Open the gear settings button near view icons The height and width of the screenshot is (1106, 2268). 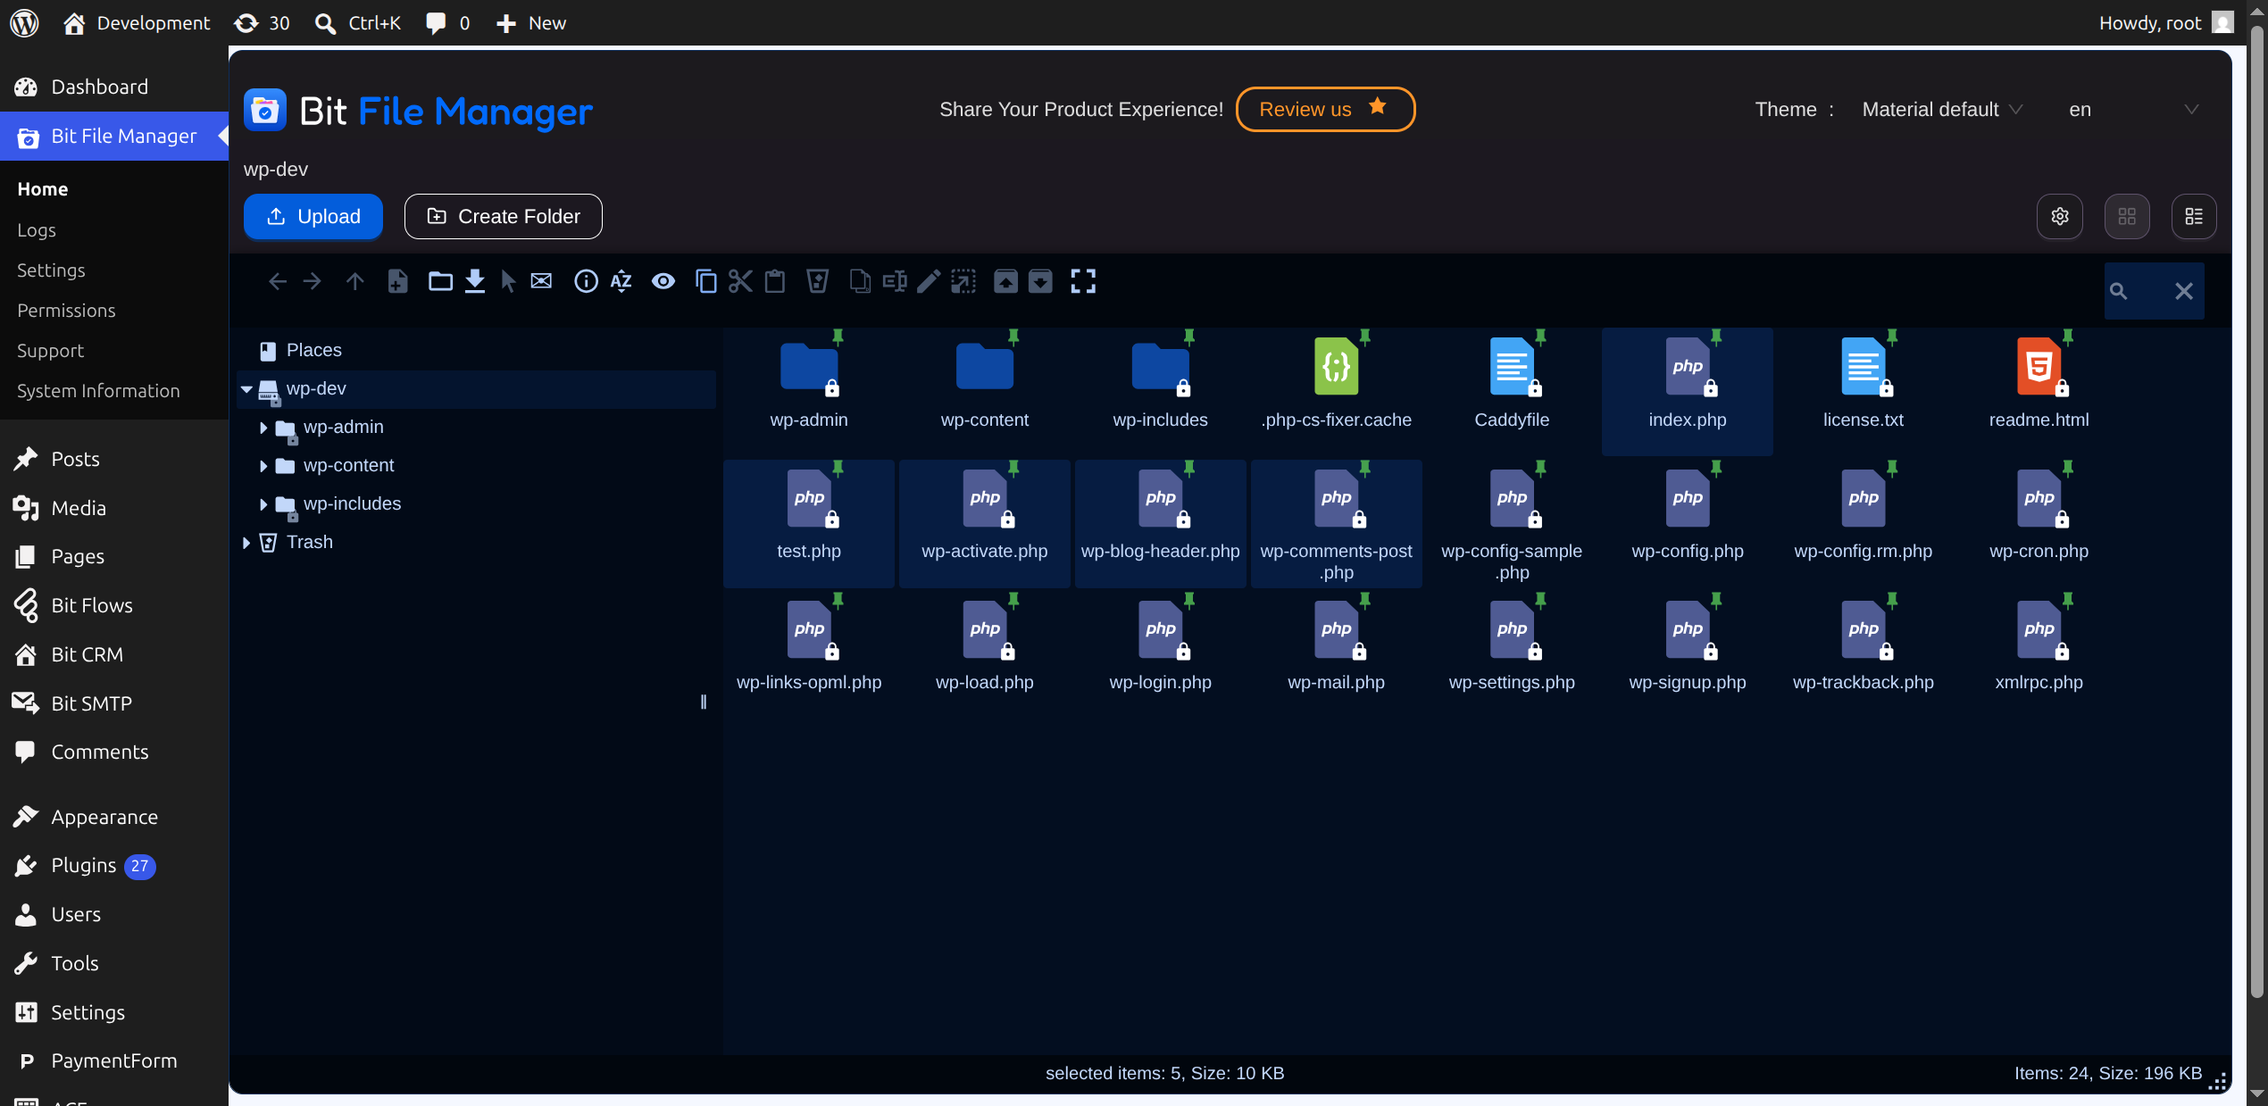point(2060,217)
